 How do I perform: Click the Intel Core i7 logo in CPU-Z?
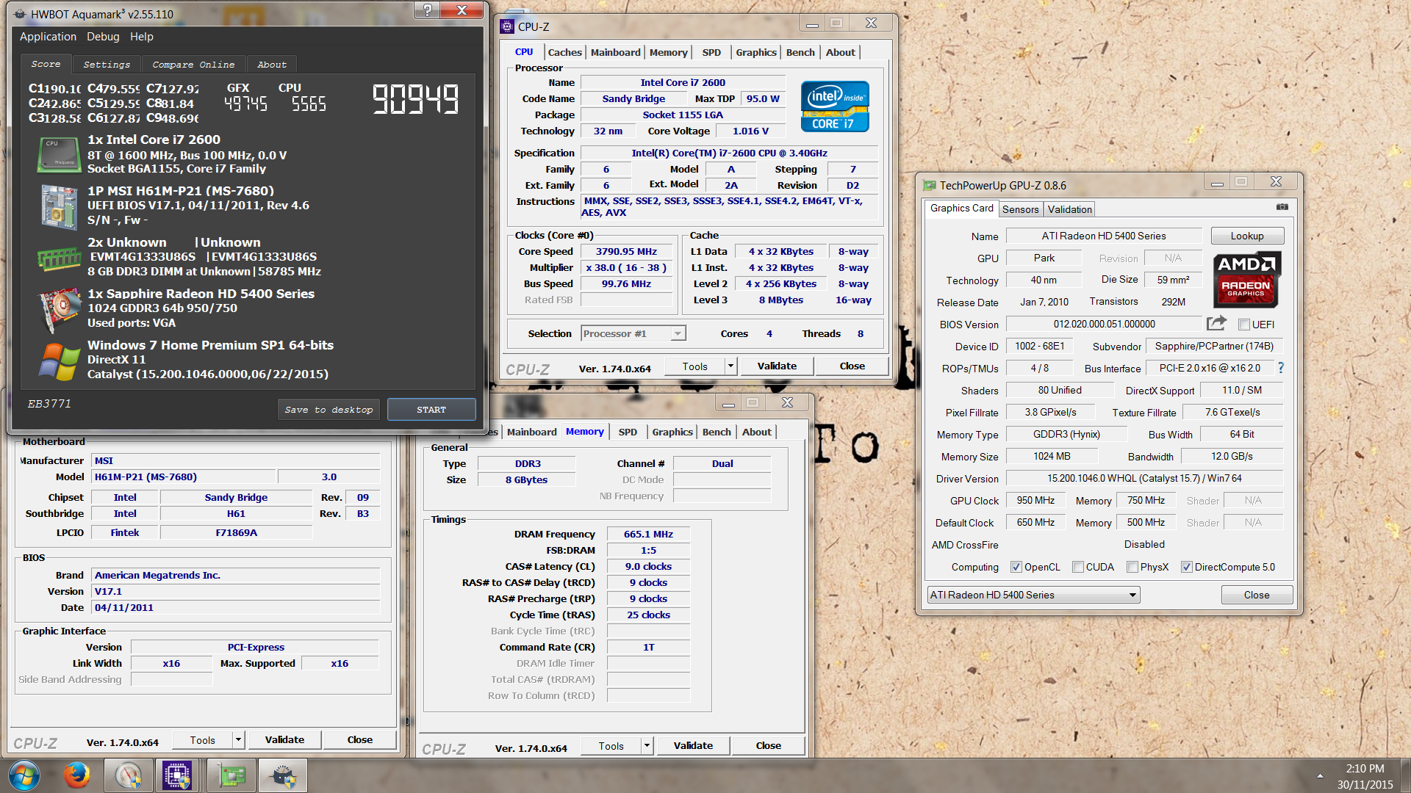(x=835, y=106)
